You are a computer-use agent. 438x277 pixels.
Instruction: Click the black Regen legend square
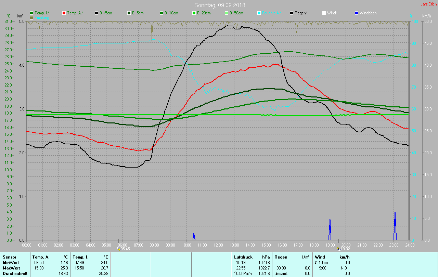(292, 13)
